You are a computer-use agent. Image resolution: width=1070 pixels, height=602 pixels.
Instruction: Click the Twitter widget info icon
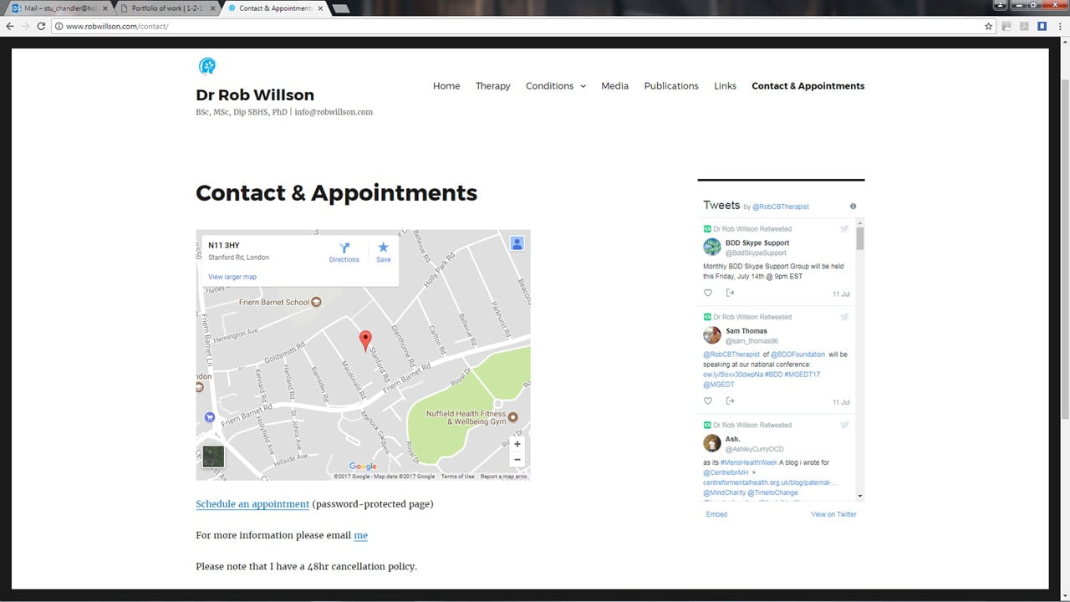853,207
